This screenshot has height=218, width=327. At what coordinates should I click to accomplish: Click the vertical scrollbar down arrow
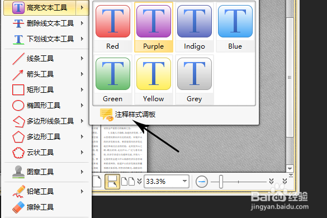[x=290, y=169]
